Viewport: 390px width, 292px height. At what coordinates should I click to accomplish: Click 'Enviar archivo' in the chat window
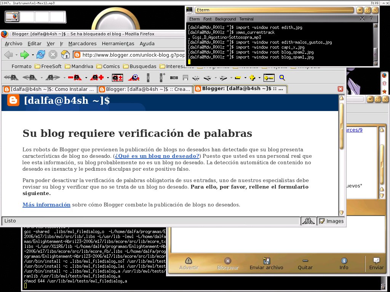(x=266, y=264)
